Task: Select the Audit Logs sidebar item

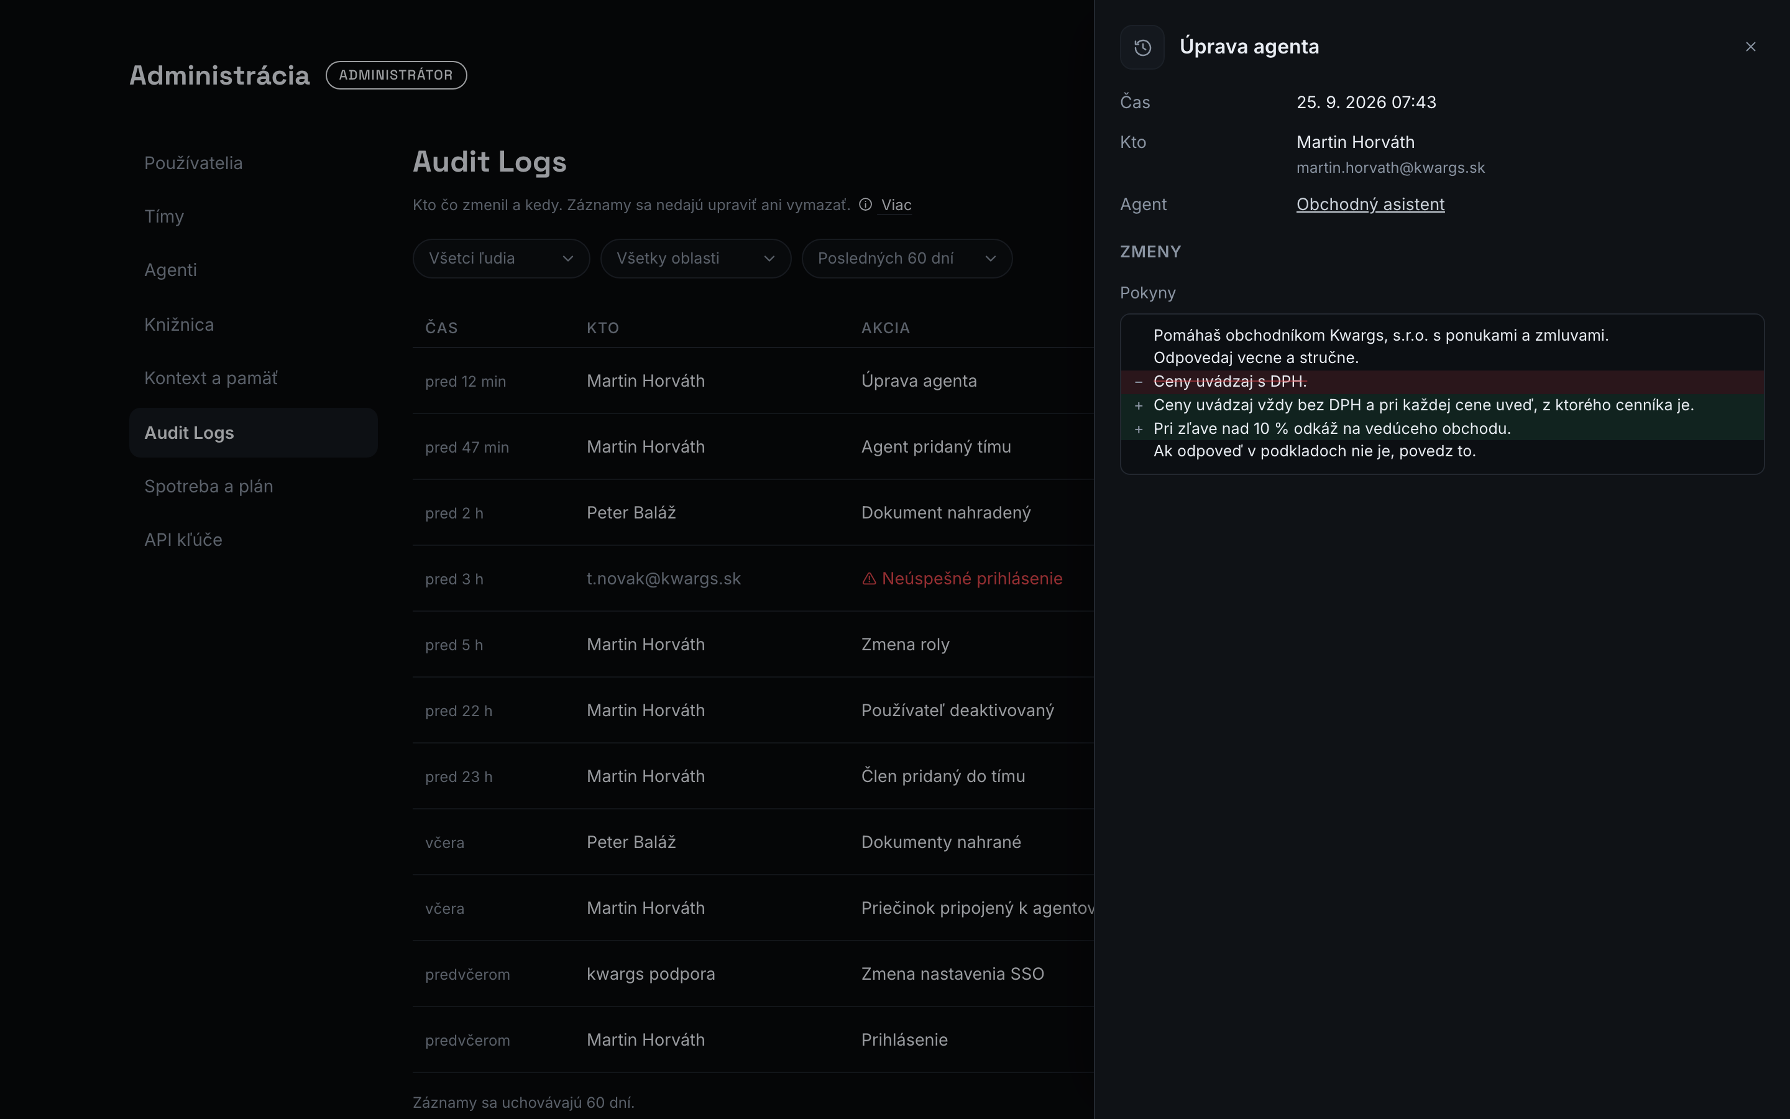Action: pos(253,433)
